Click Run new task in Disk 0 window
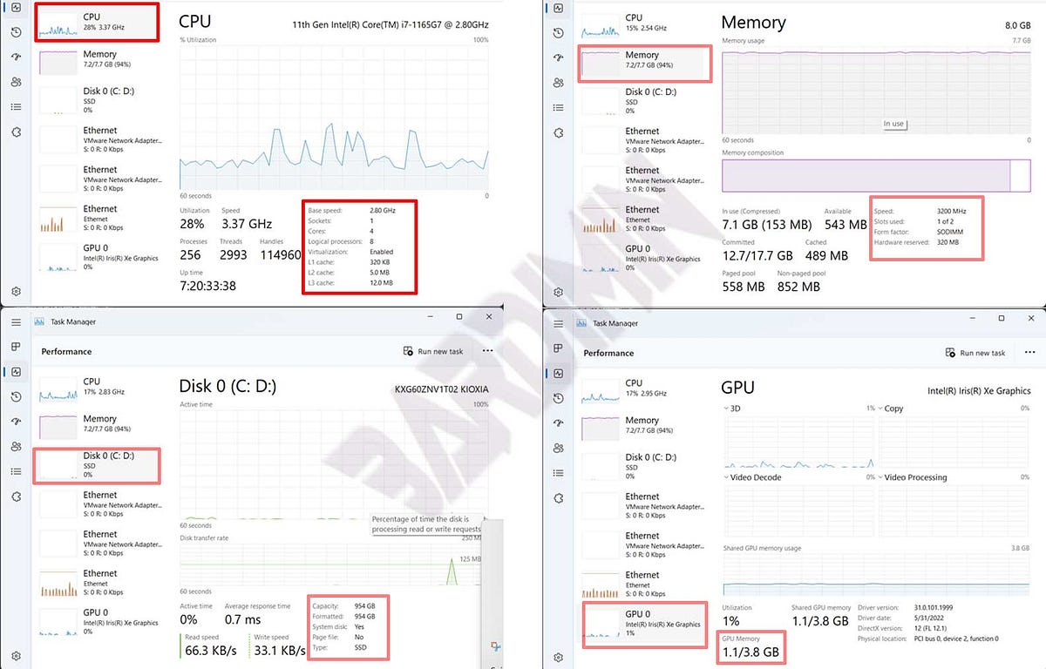The image size is (1046, 669). tap(433, 351)
